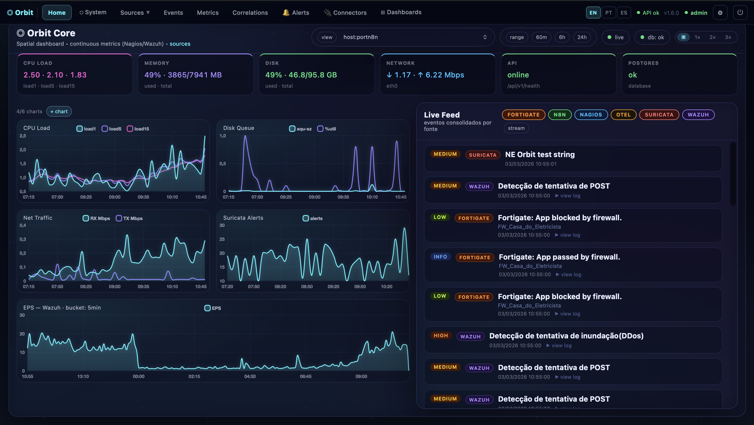Switch to the PT language tab

[x=609, y=12]
